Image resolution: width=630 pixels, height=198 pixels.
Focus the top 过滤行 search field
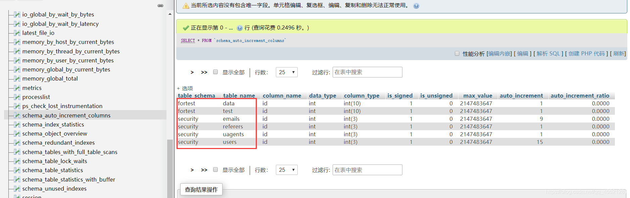[367, 72]
